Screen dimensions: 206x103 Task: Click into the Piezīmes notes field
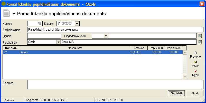(115, 85)
